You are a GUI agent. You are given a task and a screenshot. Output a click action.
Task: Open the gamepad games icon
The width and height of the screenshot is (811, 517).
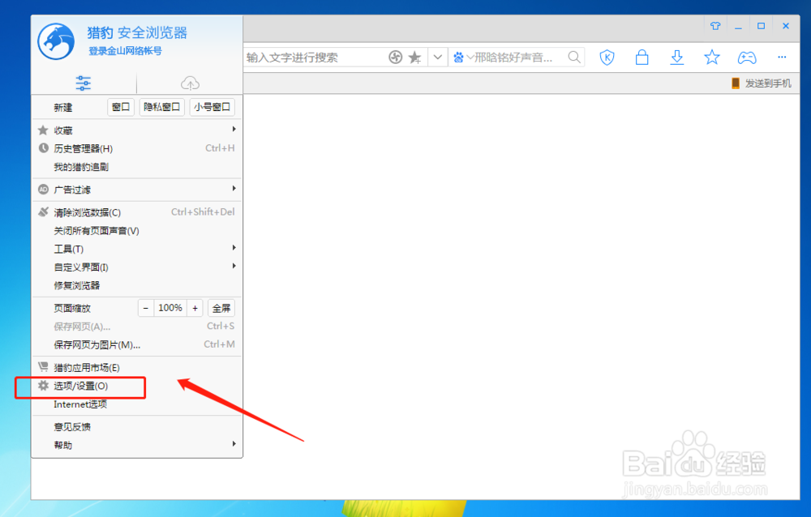click(746, 57)
